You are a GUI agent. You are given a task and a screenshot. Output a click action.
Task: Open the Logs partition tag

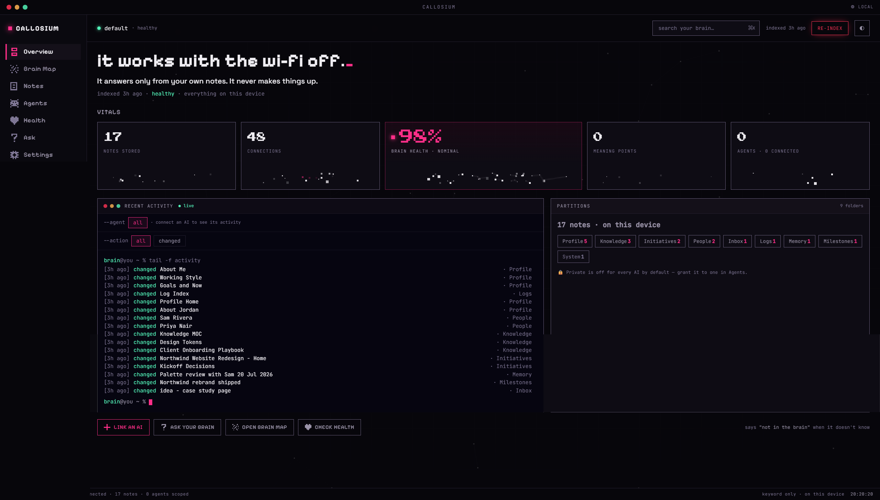click(768, 241)
